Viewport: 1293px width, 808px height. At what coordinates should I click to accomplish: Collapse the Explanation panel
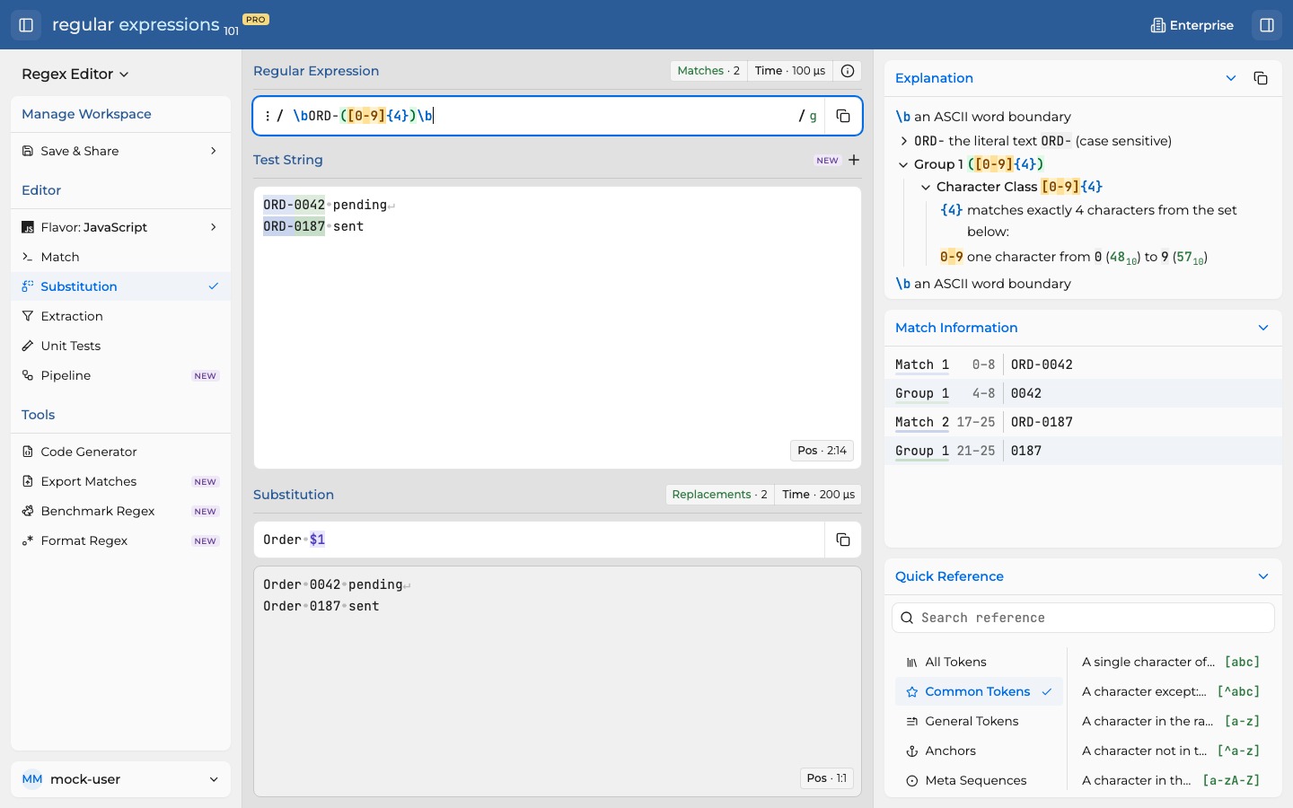pyautogui.click(x=1231, y=78)
